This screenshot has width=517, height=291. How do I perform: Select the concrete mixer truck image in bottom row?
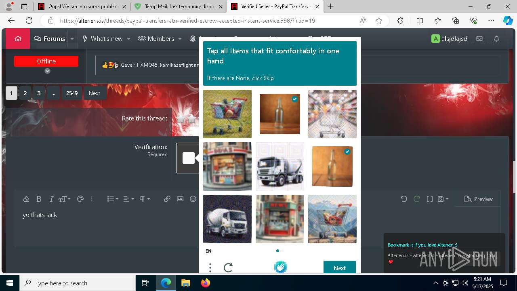pyautogui.click(x=227, y=219)
